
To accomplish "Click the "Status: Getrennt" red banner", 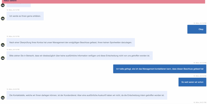I will coord(103,2).
